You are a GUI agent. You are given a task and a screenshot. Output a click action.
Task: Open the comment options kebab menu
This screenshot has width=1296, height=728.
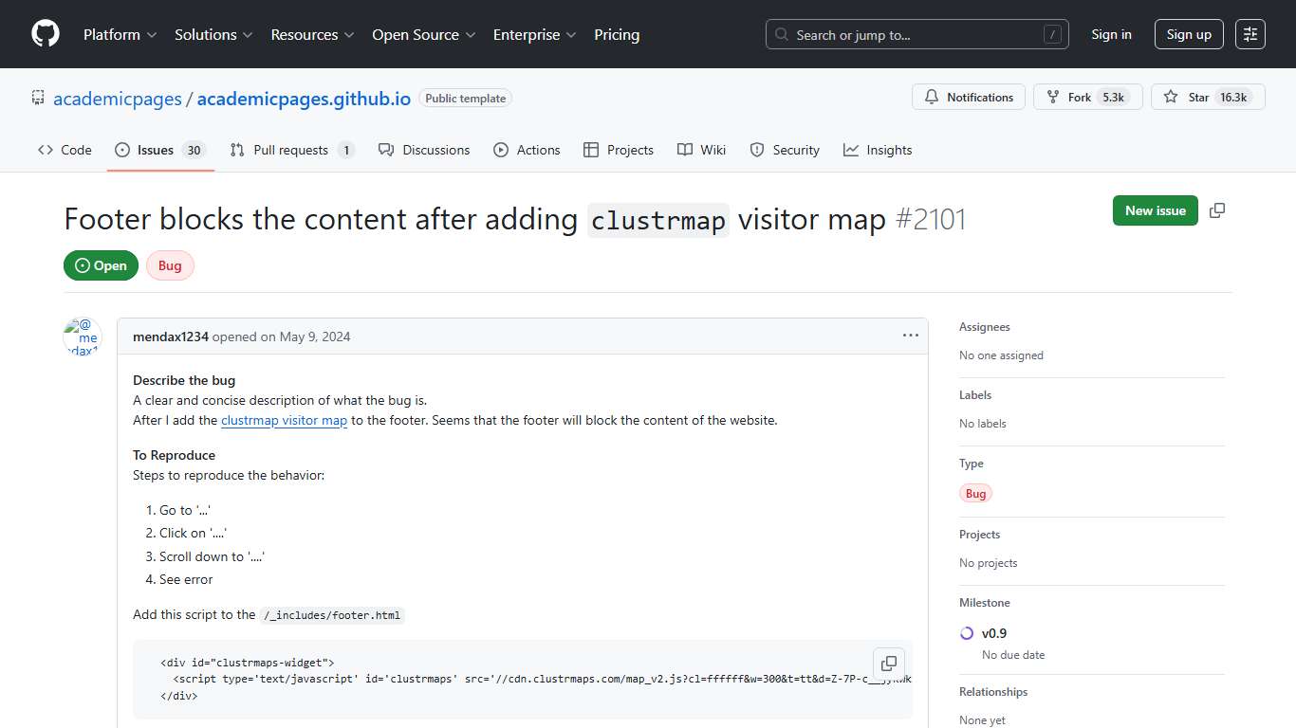[910, 335]
